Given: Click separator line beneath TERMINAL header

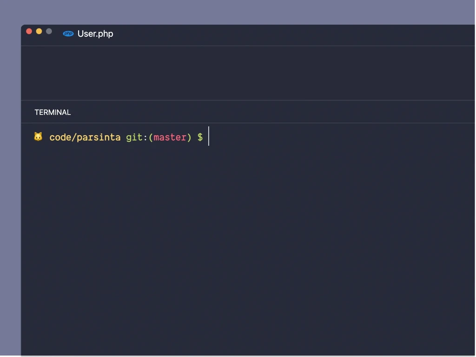Looking at the screenshot, I should (x=248, y=123).
